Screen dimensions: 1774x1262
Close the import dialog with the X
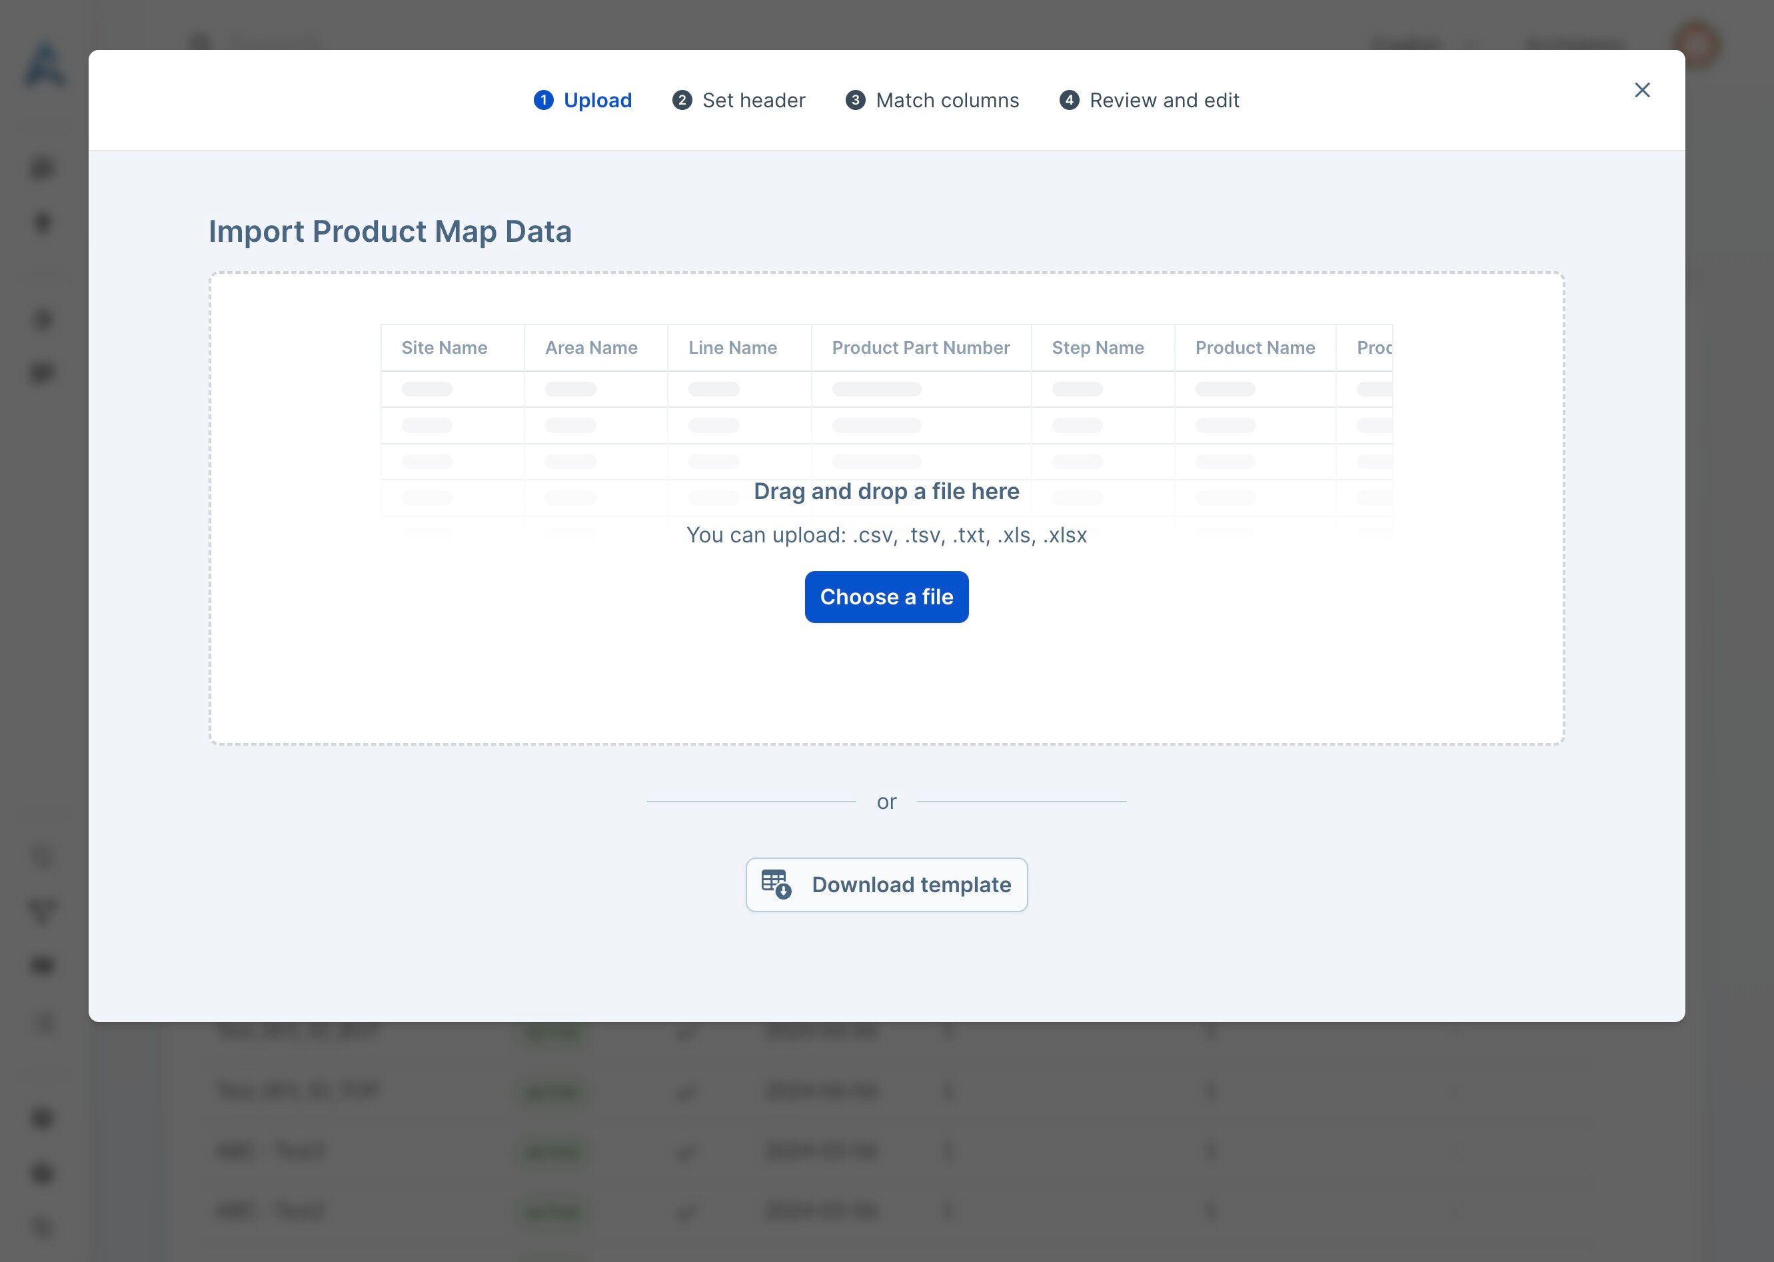[1642, 90]
